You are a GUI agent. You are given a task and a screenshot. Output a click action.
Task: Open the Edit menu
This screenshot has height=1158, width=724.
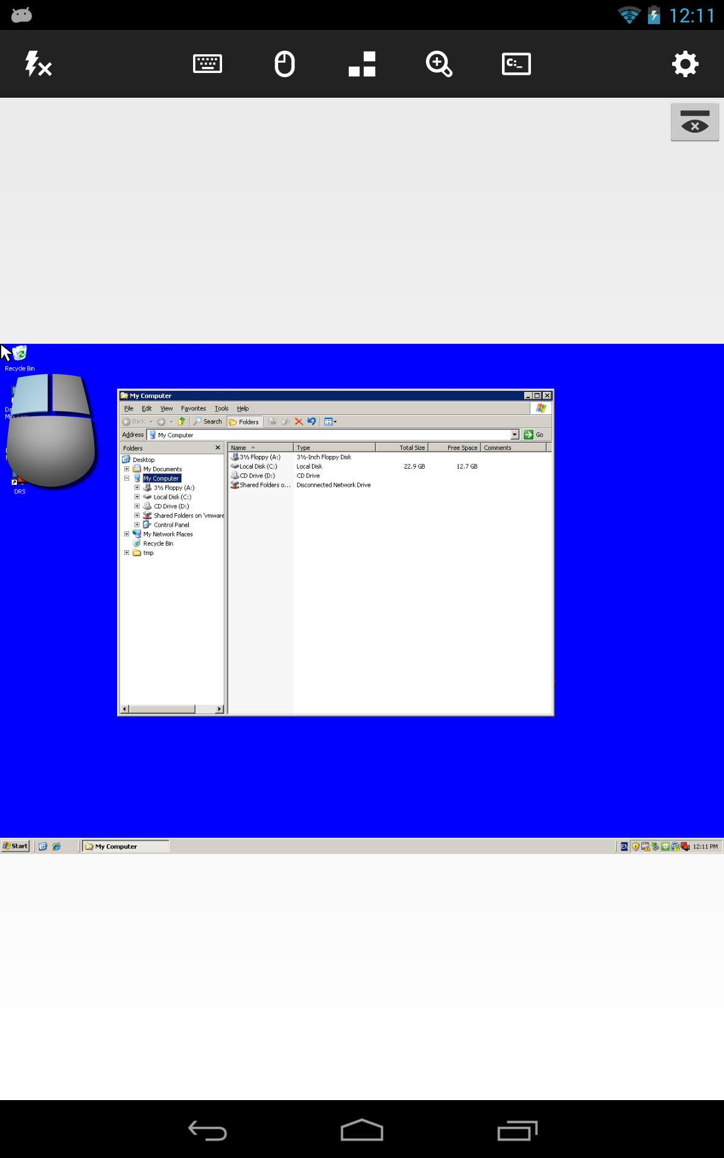pos(147,408)
